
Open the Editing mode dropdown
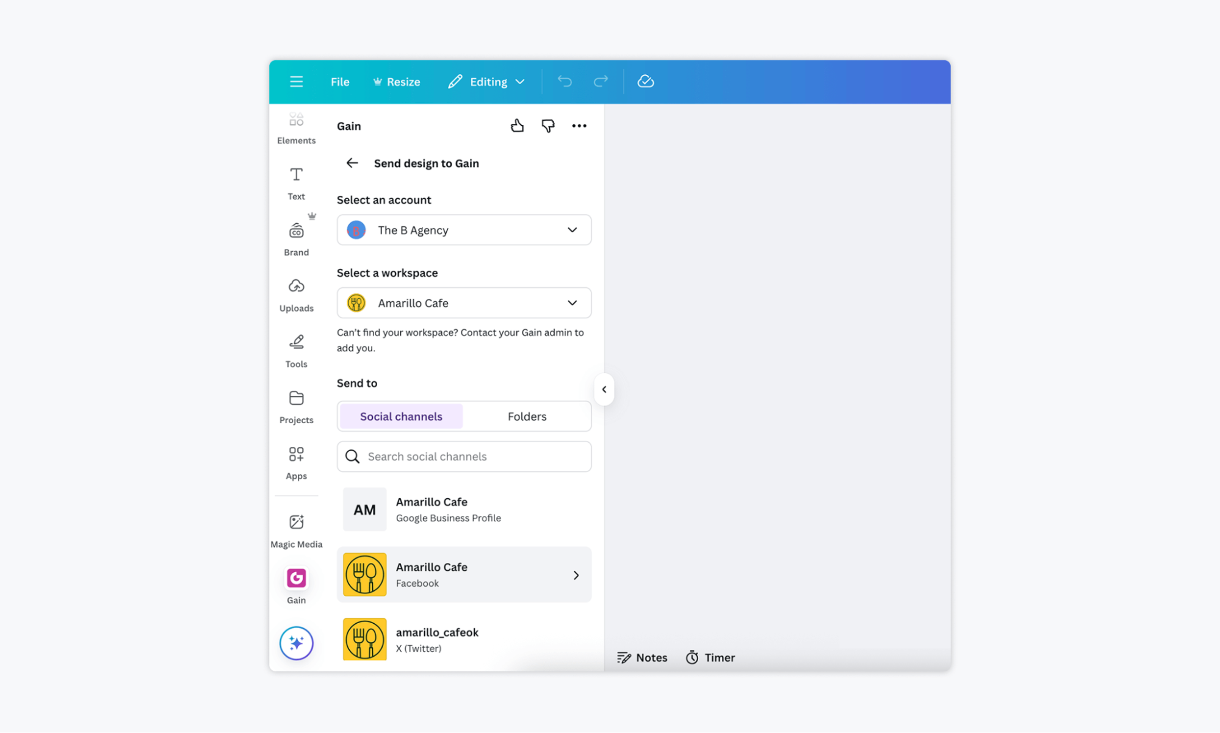click(486, 82)
